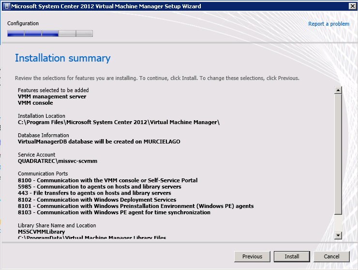Select the port 8103 time synchronization line

point(114,213)
